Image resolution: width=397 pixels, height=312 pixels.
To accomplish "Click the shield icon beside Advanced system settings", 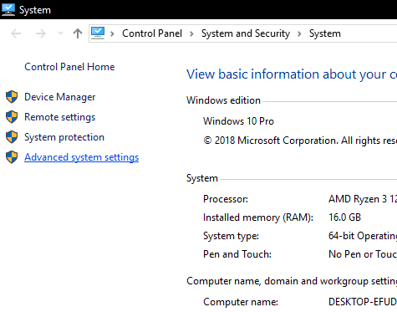I will coord(12,157).
